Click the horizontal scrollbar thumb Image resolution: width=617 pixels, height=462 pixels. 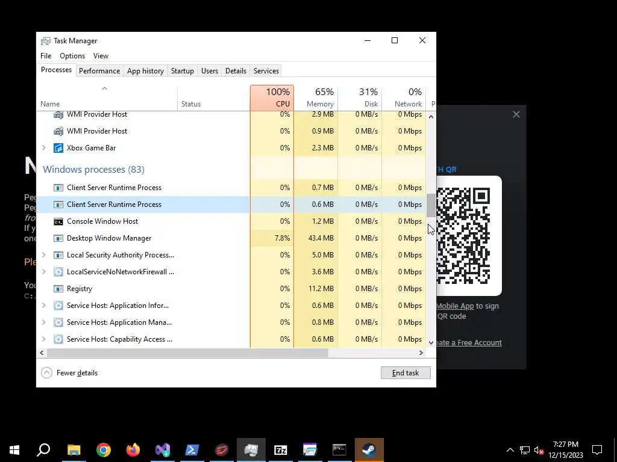click(x=187, y=353)
